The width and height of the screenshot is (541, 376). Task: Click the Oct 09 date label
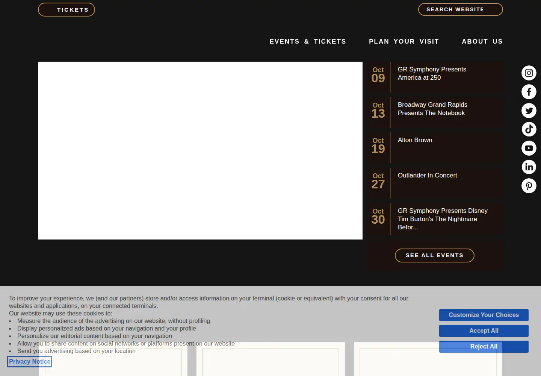pos(378,75)
